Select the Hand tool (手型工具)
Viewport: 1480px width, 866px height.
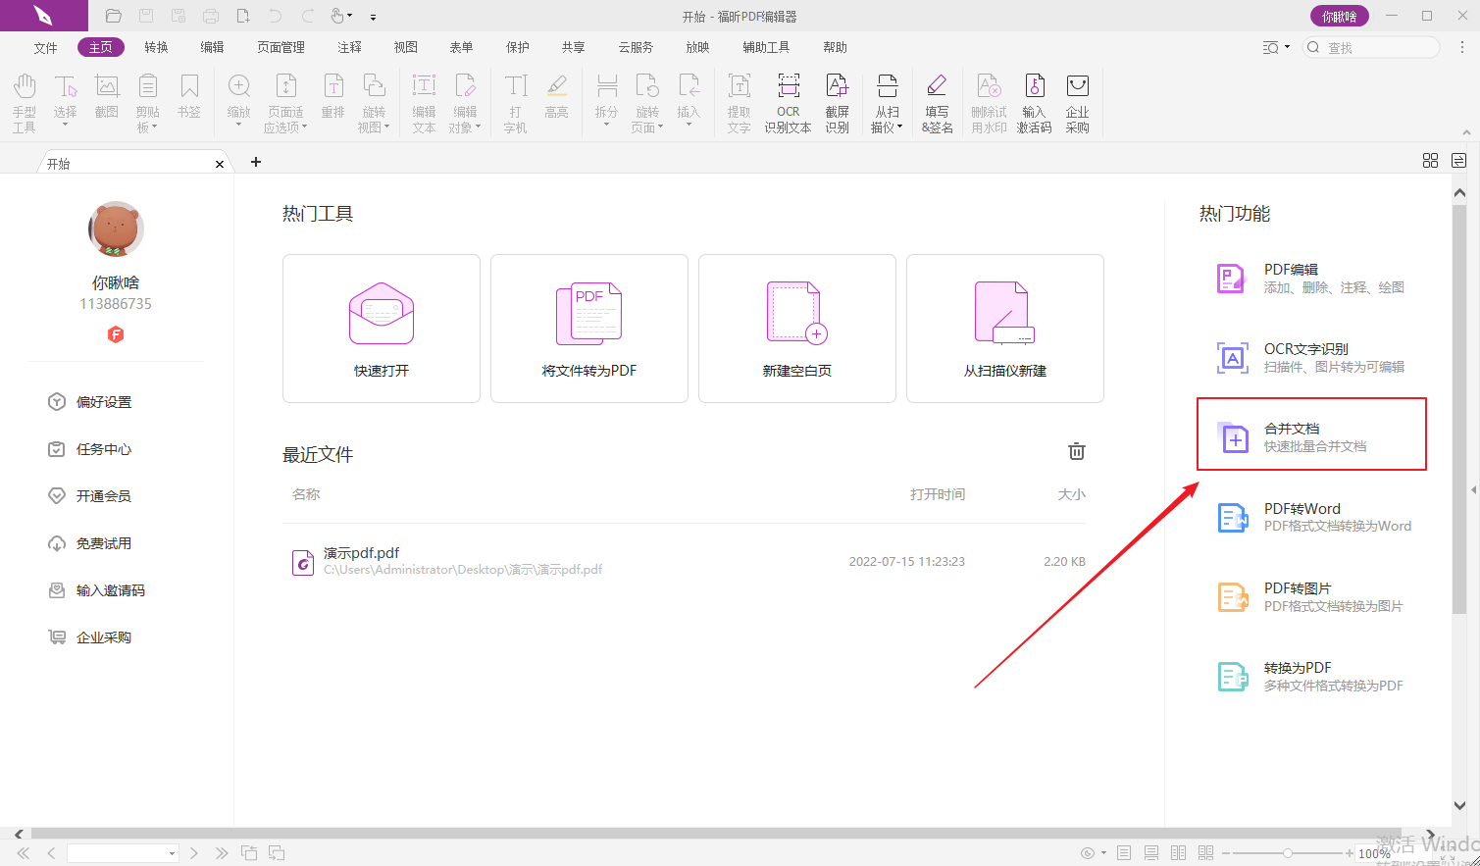coord(25,102)
